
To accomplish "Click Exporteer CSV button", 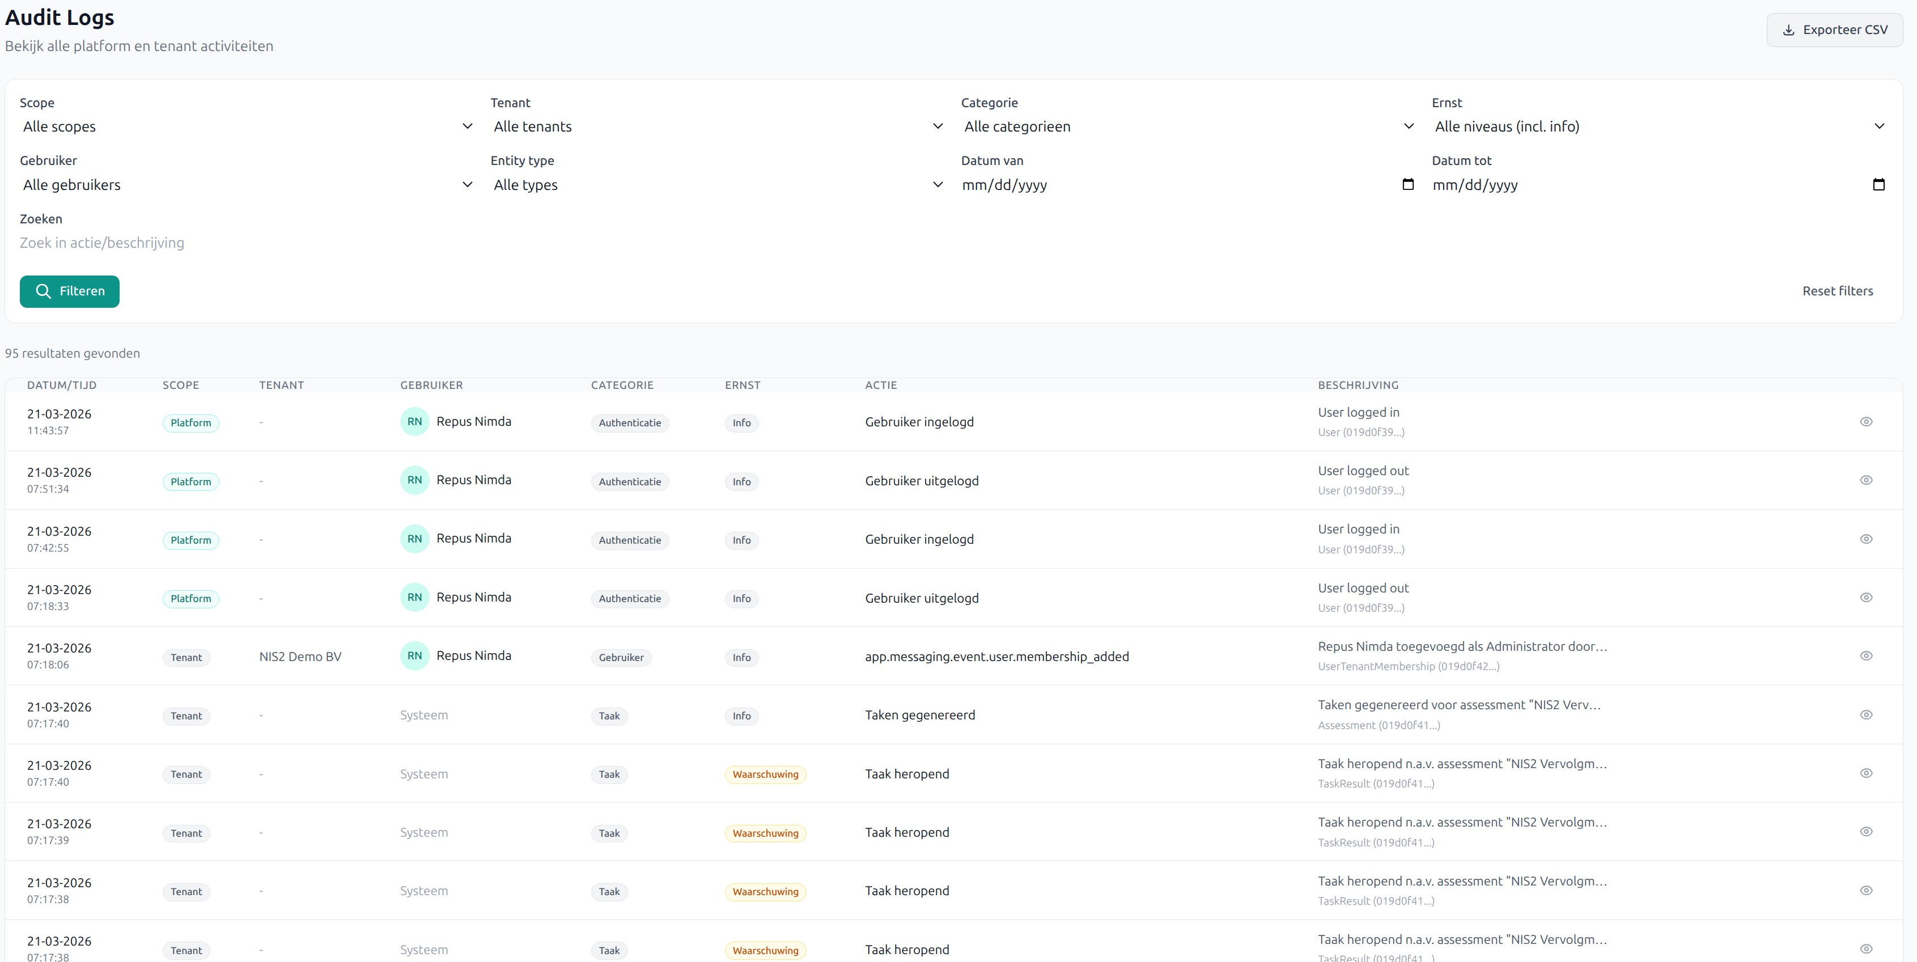I will pyautogui.click(x=1834, y=29).
